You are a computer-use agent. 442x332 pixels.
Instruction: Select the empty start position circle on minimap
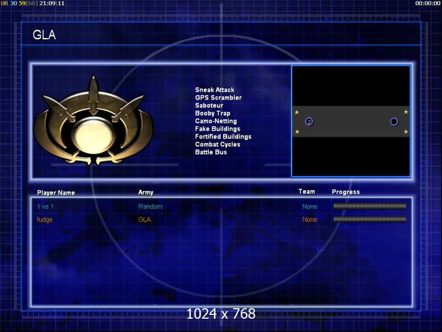pyautogui.click(x=394, y=122)
